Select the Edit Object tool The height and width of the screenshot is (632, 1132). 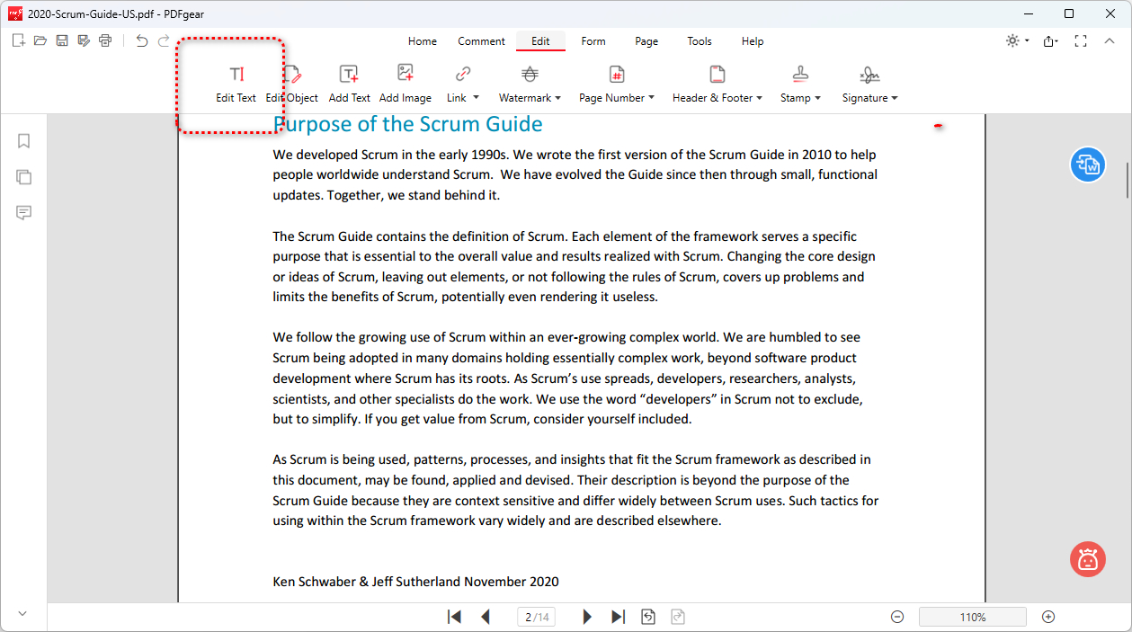pos(292,85)
